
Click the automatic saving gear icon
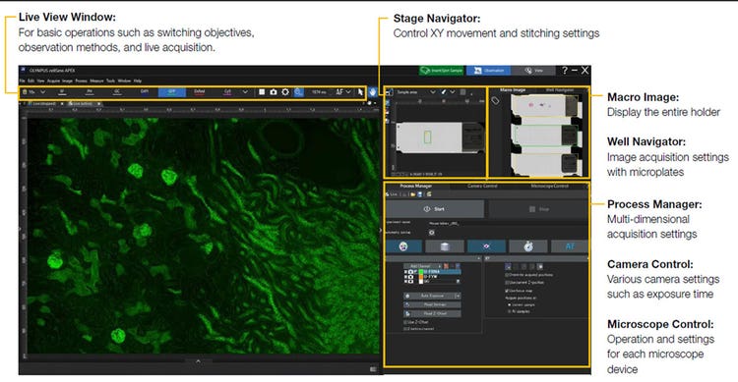pyautogui.click(x=432, y=233)
